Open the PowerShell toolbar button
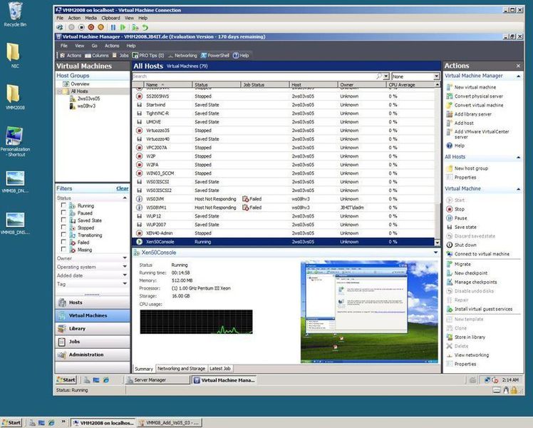 click(215, 56)
